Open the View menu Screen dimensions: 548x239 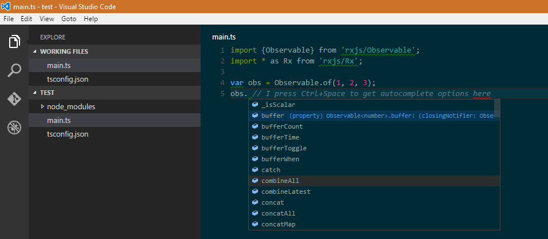click(x=47, y=19)
